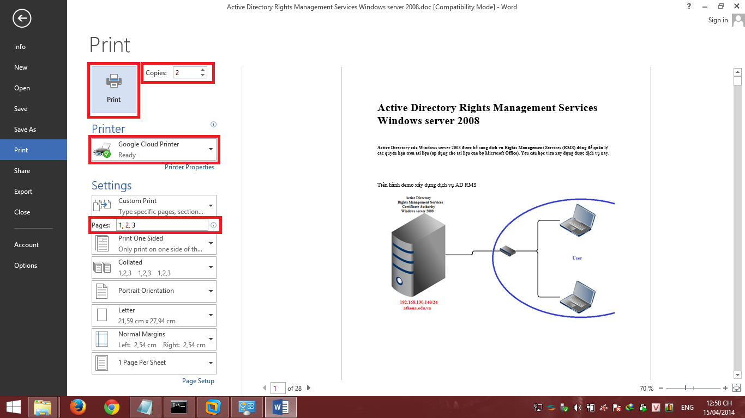Click the 70 % zoom level text
745x418 pixels.
pos(646,388)
